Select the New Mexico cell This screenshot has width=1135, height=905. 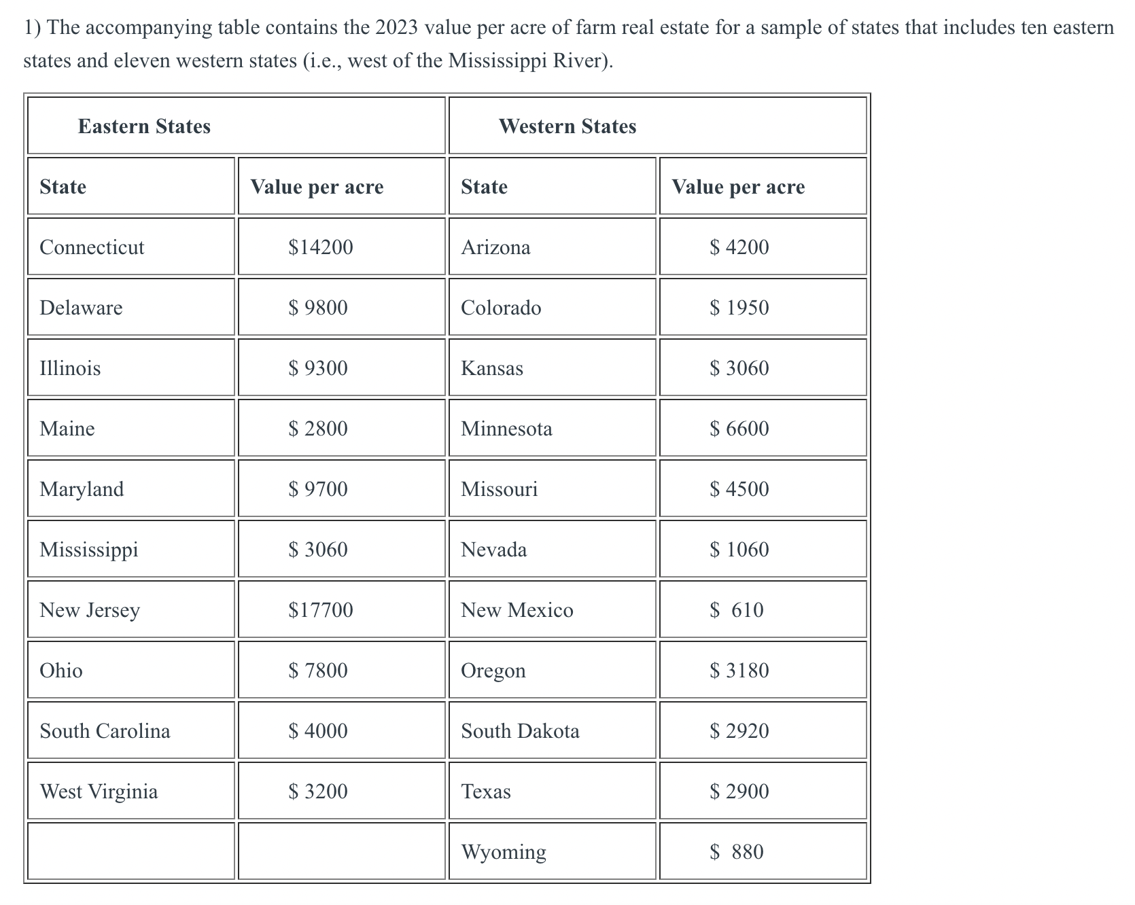tap(553, 609)
